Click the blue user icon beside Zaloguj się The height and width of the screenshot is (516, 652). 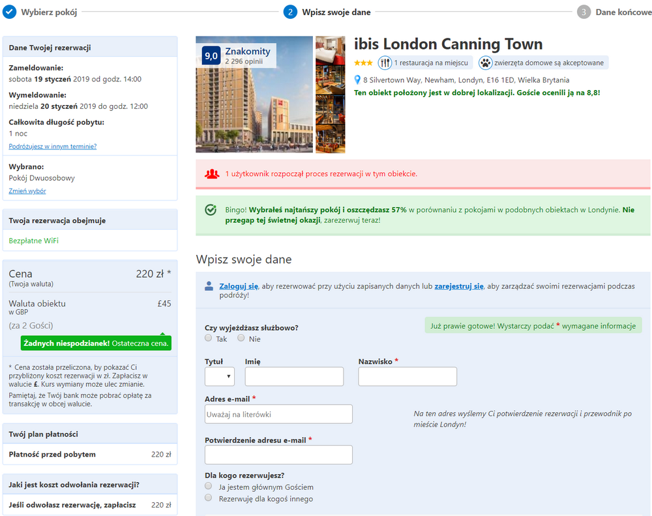tap(209, 286)
